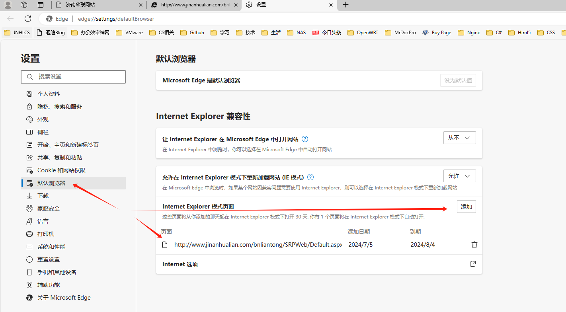Open 重置设置 settings section
Image resolution: width=566 pixels, height=312 pixels.
tap(73, 259)
